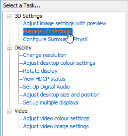Open View HDCP status
The height and width of the screenshot is (136, 128).
tap(44, 79)
